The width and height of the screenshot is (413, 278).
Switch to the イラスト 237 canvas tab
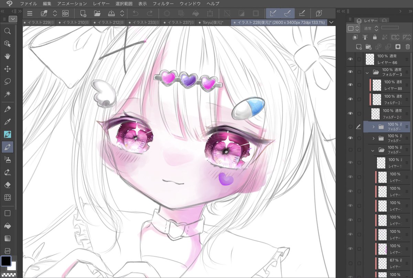tap(179, 22)
